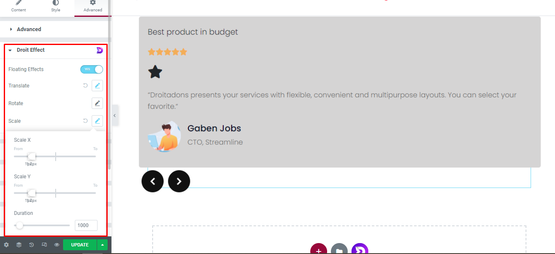Go to previous testimonial slide
Viewport: 555px width, 254px height.
pyautogui.click(x=153, y=181)
